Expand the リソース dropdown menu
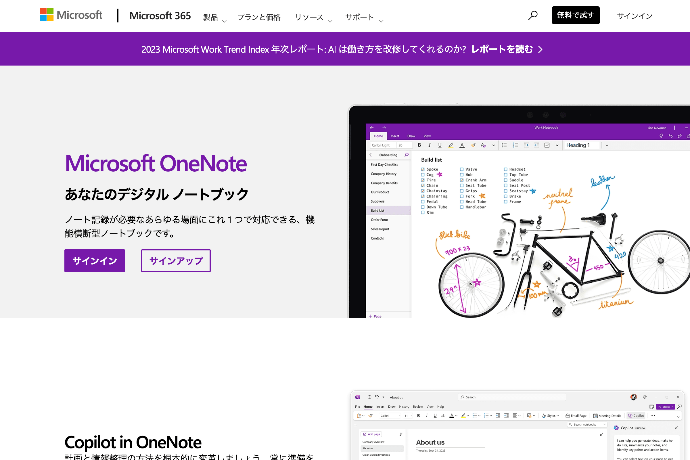This screenshot has height=460, width=690. click(313, 17)
